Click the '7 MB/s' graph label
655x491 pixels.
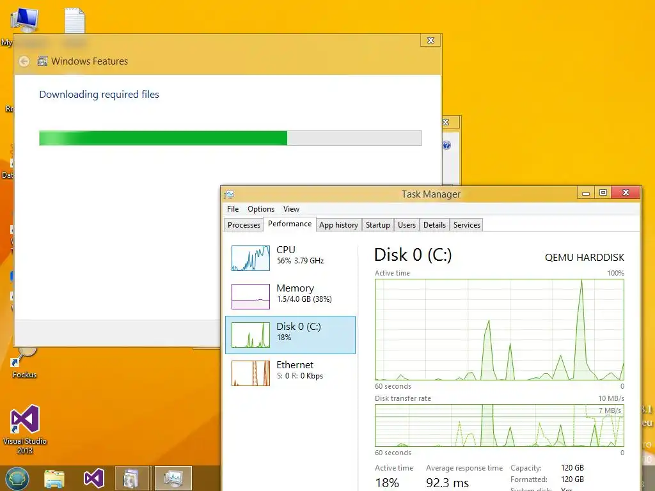point(610,410)
